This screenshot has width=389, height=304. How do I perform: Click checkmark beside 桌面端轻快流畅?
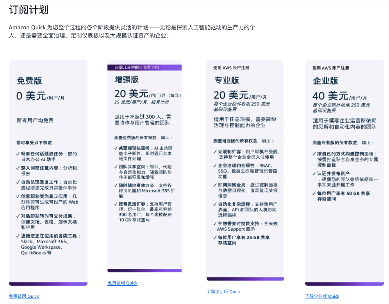point(116,148)
